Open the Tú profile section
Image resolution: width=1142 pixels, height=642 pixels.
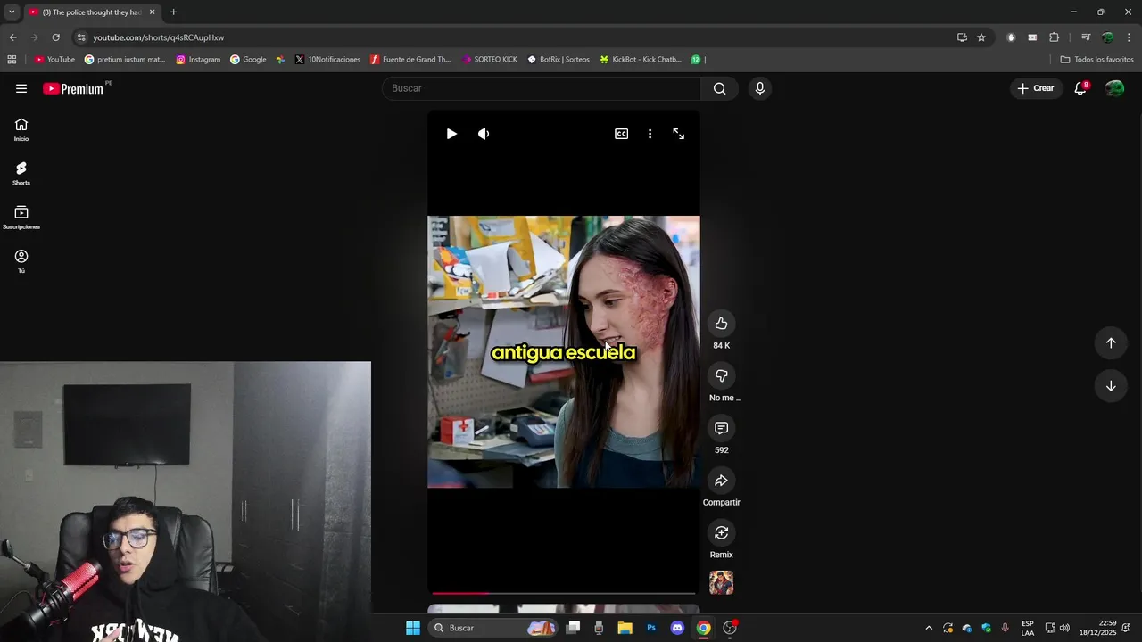[x=21, y=261]
